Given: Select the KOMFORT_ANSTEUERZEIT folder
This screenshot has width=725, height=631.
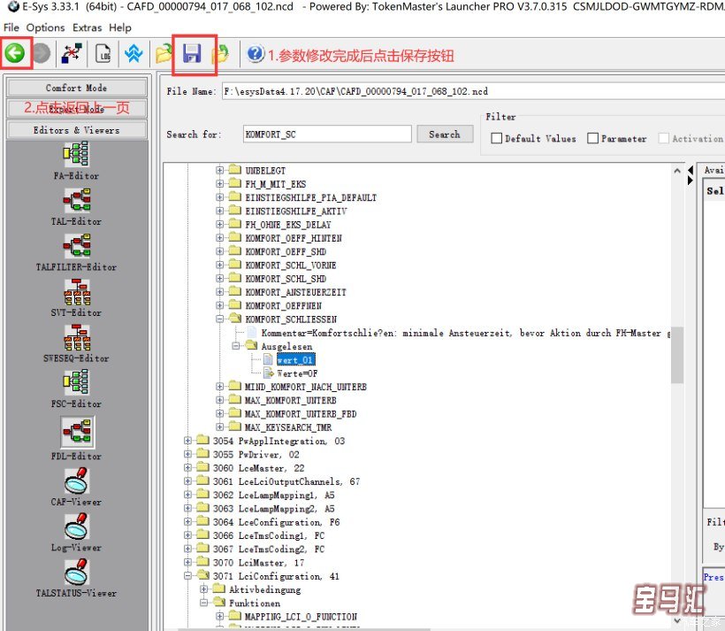Looking at the screenshot, I should point(295,292).
